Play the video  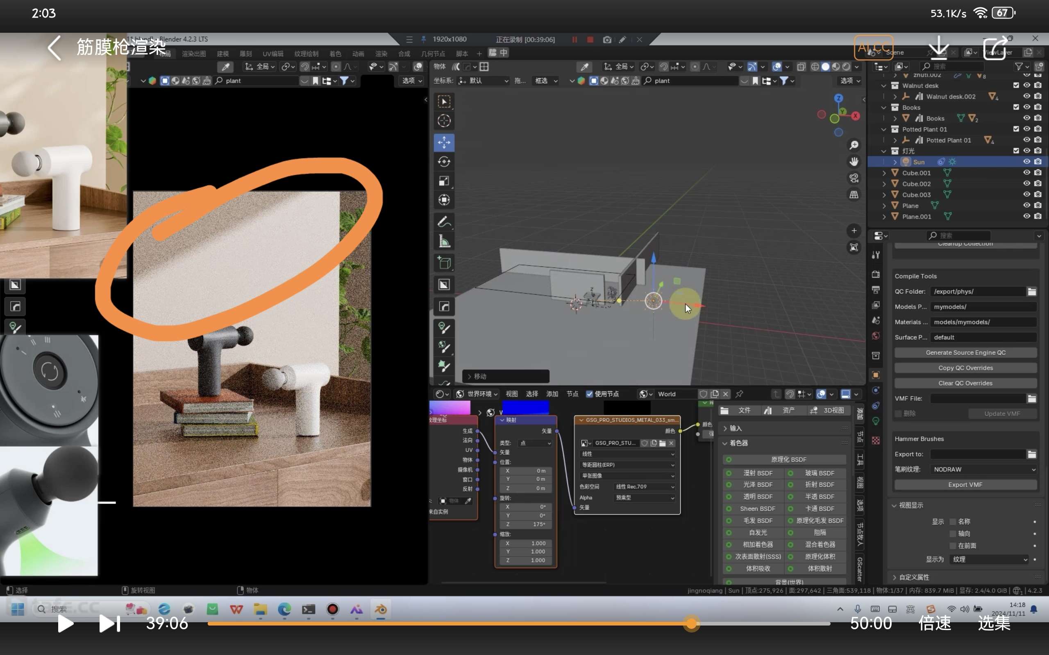coord(65,624)
